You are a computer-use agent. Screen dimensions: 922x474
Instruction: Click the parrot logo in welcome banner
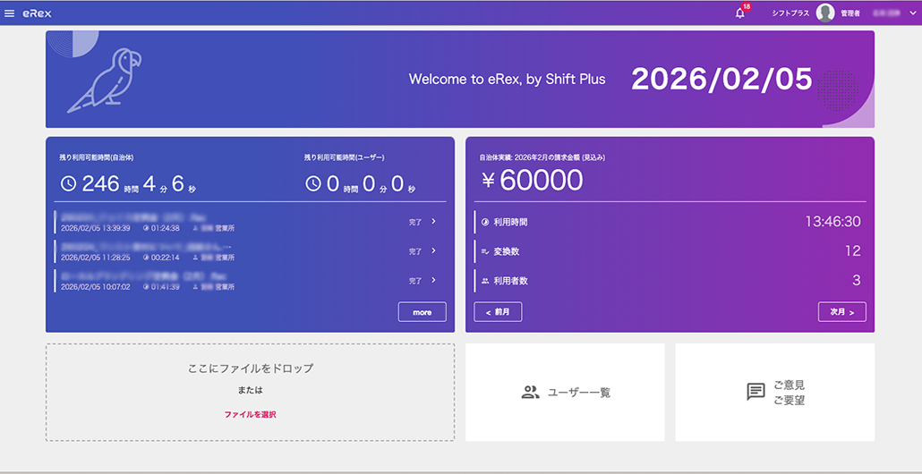click(x=104, y=80)
